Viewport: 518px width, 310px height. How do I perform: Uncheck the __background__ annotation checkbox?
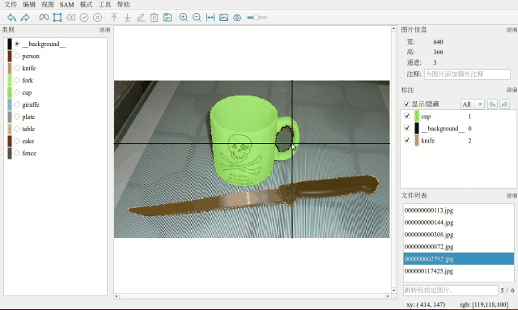click(x=407, y=128)
